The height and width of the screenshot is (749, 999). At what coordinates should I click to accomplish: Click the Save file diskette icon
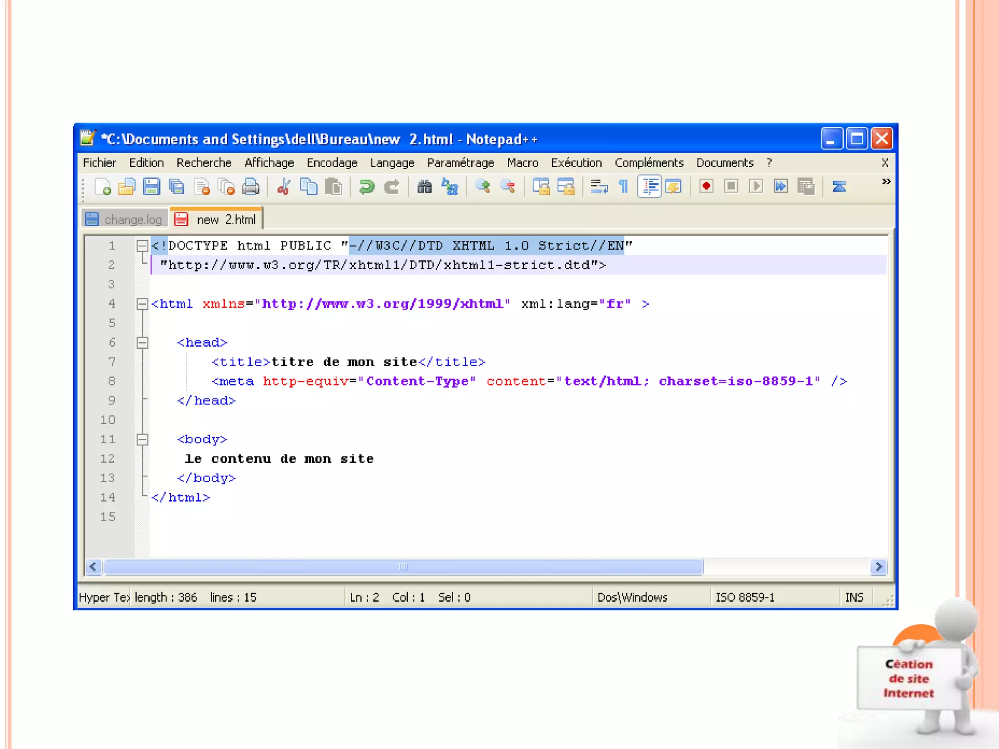152,187
